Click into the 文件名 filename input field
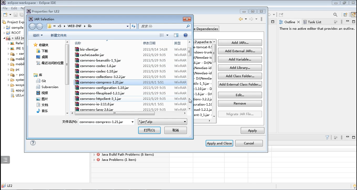357x190 pixels. [x=105, y=122]
